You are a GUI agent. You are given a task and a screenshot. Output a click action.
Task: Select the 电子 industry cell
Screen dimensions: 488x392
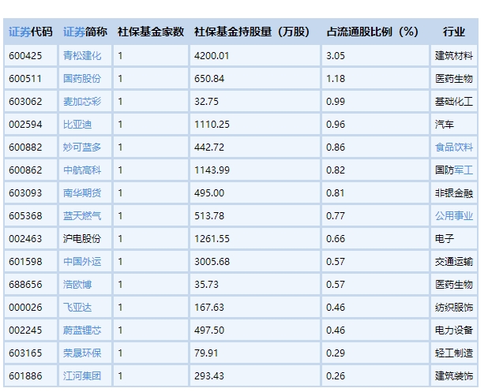click(445, 239)
